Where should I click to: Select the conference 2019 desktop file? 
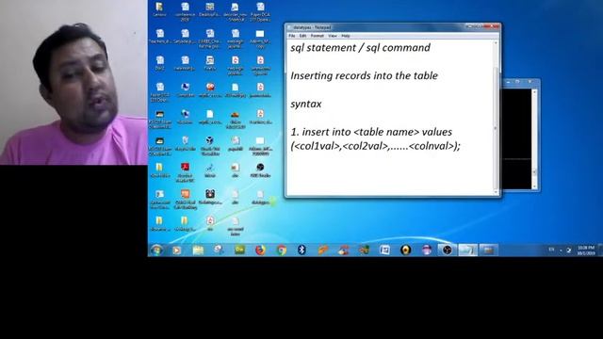pos(185,11)
